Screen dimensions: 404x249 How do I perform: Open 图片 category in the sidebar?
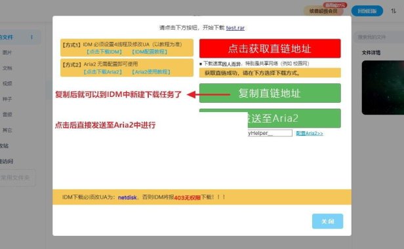(7, 52)
